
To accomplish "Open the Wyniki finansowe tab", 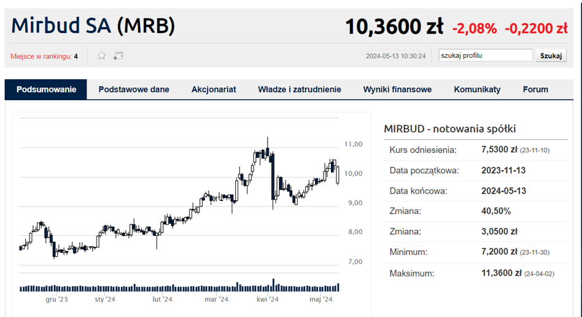I will [397, 89].
